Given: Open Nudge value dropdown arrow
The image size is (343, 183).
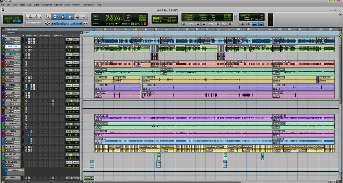Looking at the screenshot, I should tap(176, 21).
